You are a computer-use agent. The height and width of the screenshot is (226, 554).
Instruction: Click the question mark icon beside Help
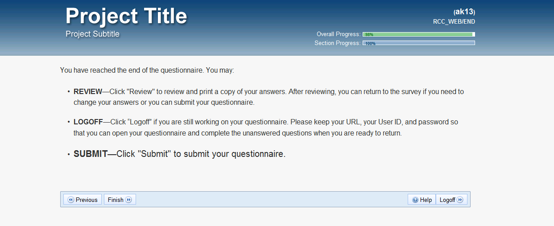[415, 200]
